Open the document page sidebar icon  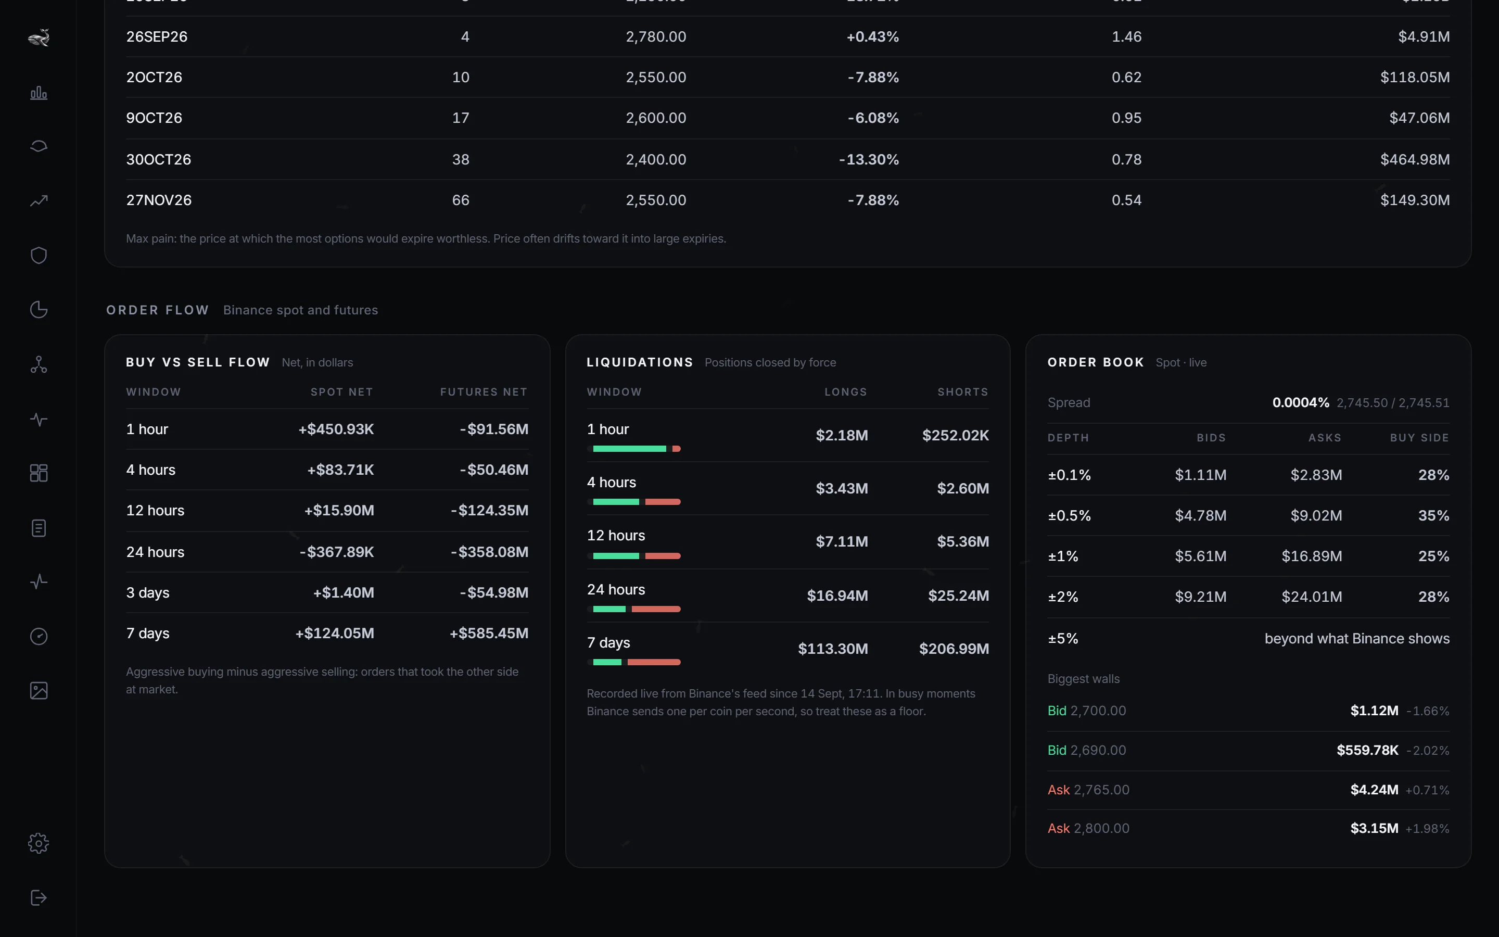coord(39,528)
